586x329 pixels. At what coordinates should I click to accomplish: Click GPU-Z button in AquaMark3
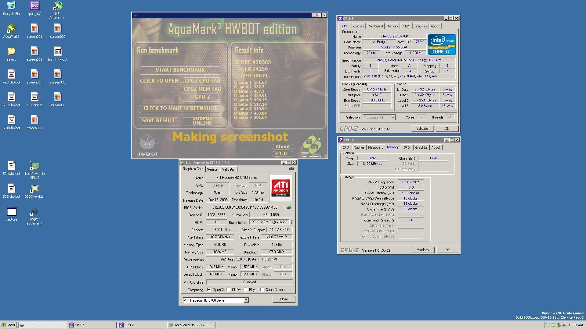point(202,97)
